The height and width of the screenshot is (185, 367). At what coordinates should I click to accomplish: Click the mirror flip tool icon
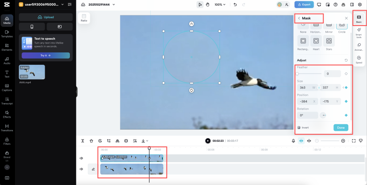pyautogui.click(x=118, y=141)
